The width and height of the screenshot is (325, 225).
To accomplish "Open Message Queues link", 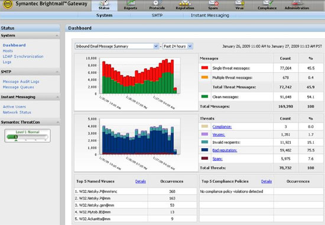I will pyautogui.click(x=18, y=87).
